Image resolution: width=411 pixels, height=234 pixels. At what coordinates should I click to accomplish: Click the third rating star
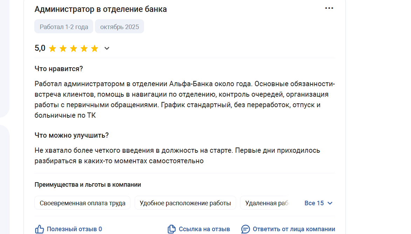pyautogui.click(x=74, y=48)
